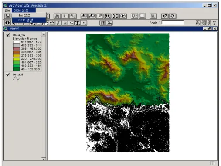Select the Area of Interest tool
Image resolution: width=221 pixels, height=166 pixels.
pos(65,23)
